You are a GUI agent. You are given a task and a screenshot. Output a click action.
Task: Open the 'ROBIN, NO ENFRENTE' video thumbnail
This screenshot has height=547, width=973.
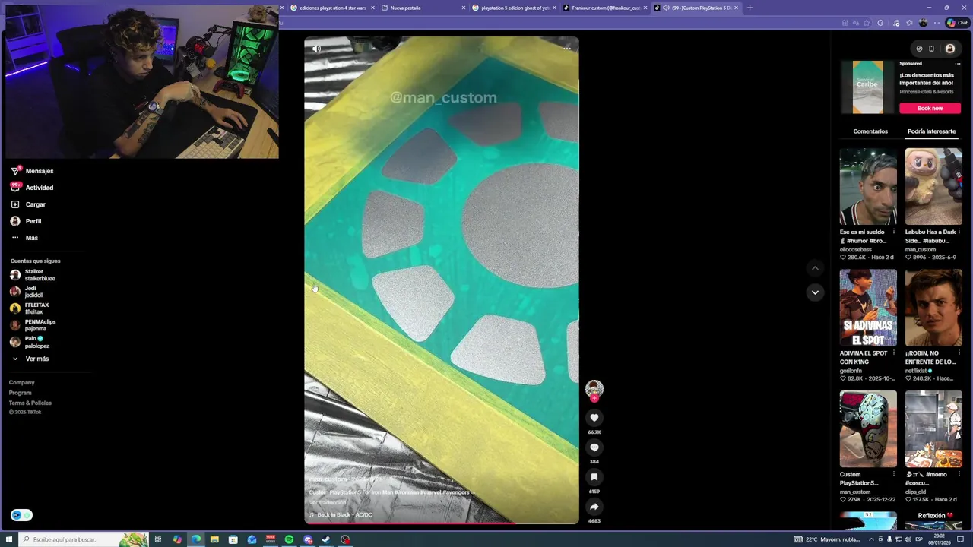[x=933, y=308]
